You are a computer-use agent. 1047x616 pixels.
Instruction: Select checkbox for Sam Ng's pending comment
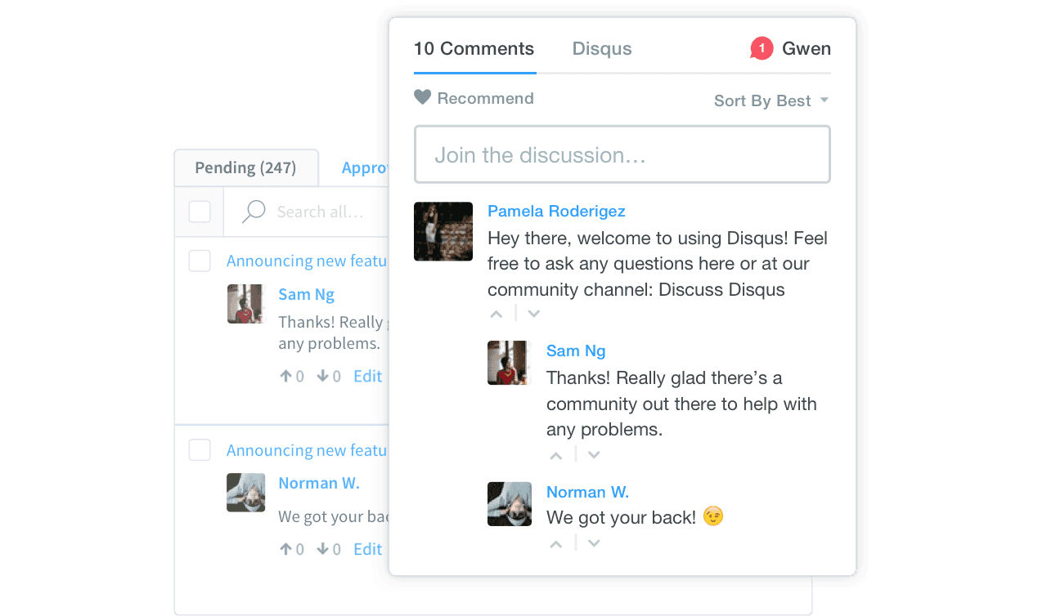pos(200,261)
